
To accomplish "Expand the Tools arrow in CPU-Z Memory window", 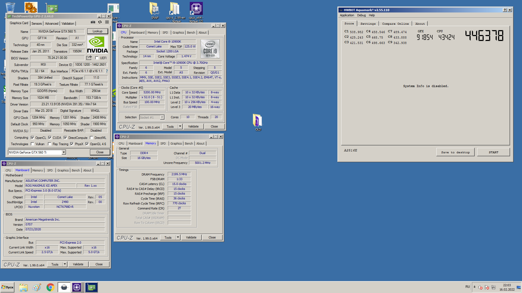I will pos(178,237).
